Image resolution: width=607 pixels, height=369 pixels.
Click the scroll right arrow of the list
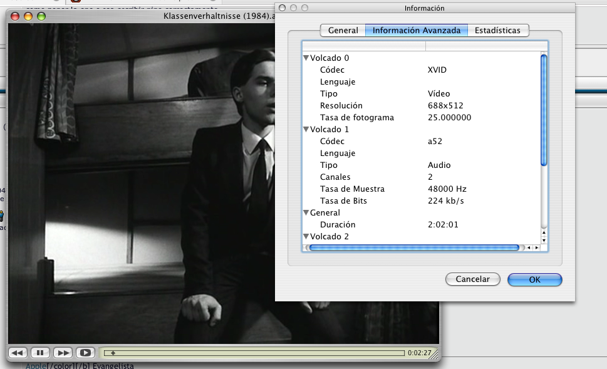[x=537, y=247]
